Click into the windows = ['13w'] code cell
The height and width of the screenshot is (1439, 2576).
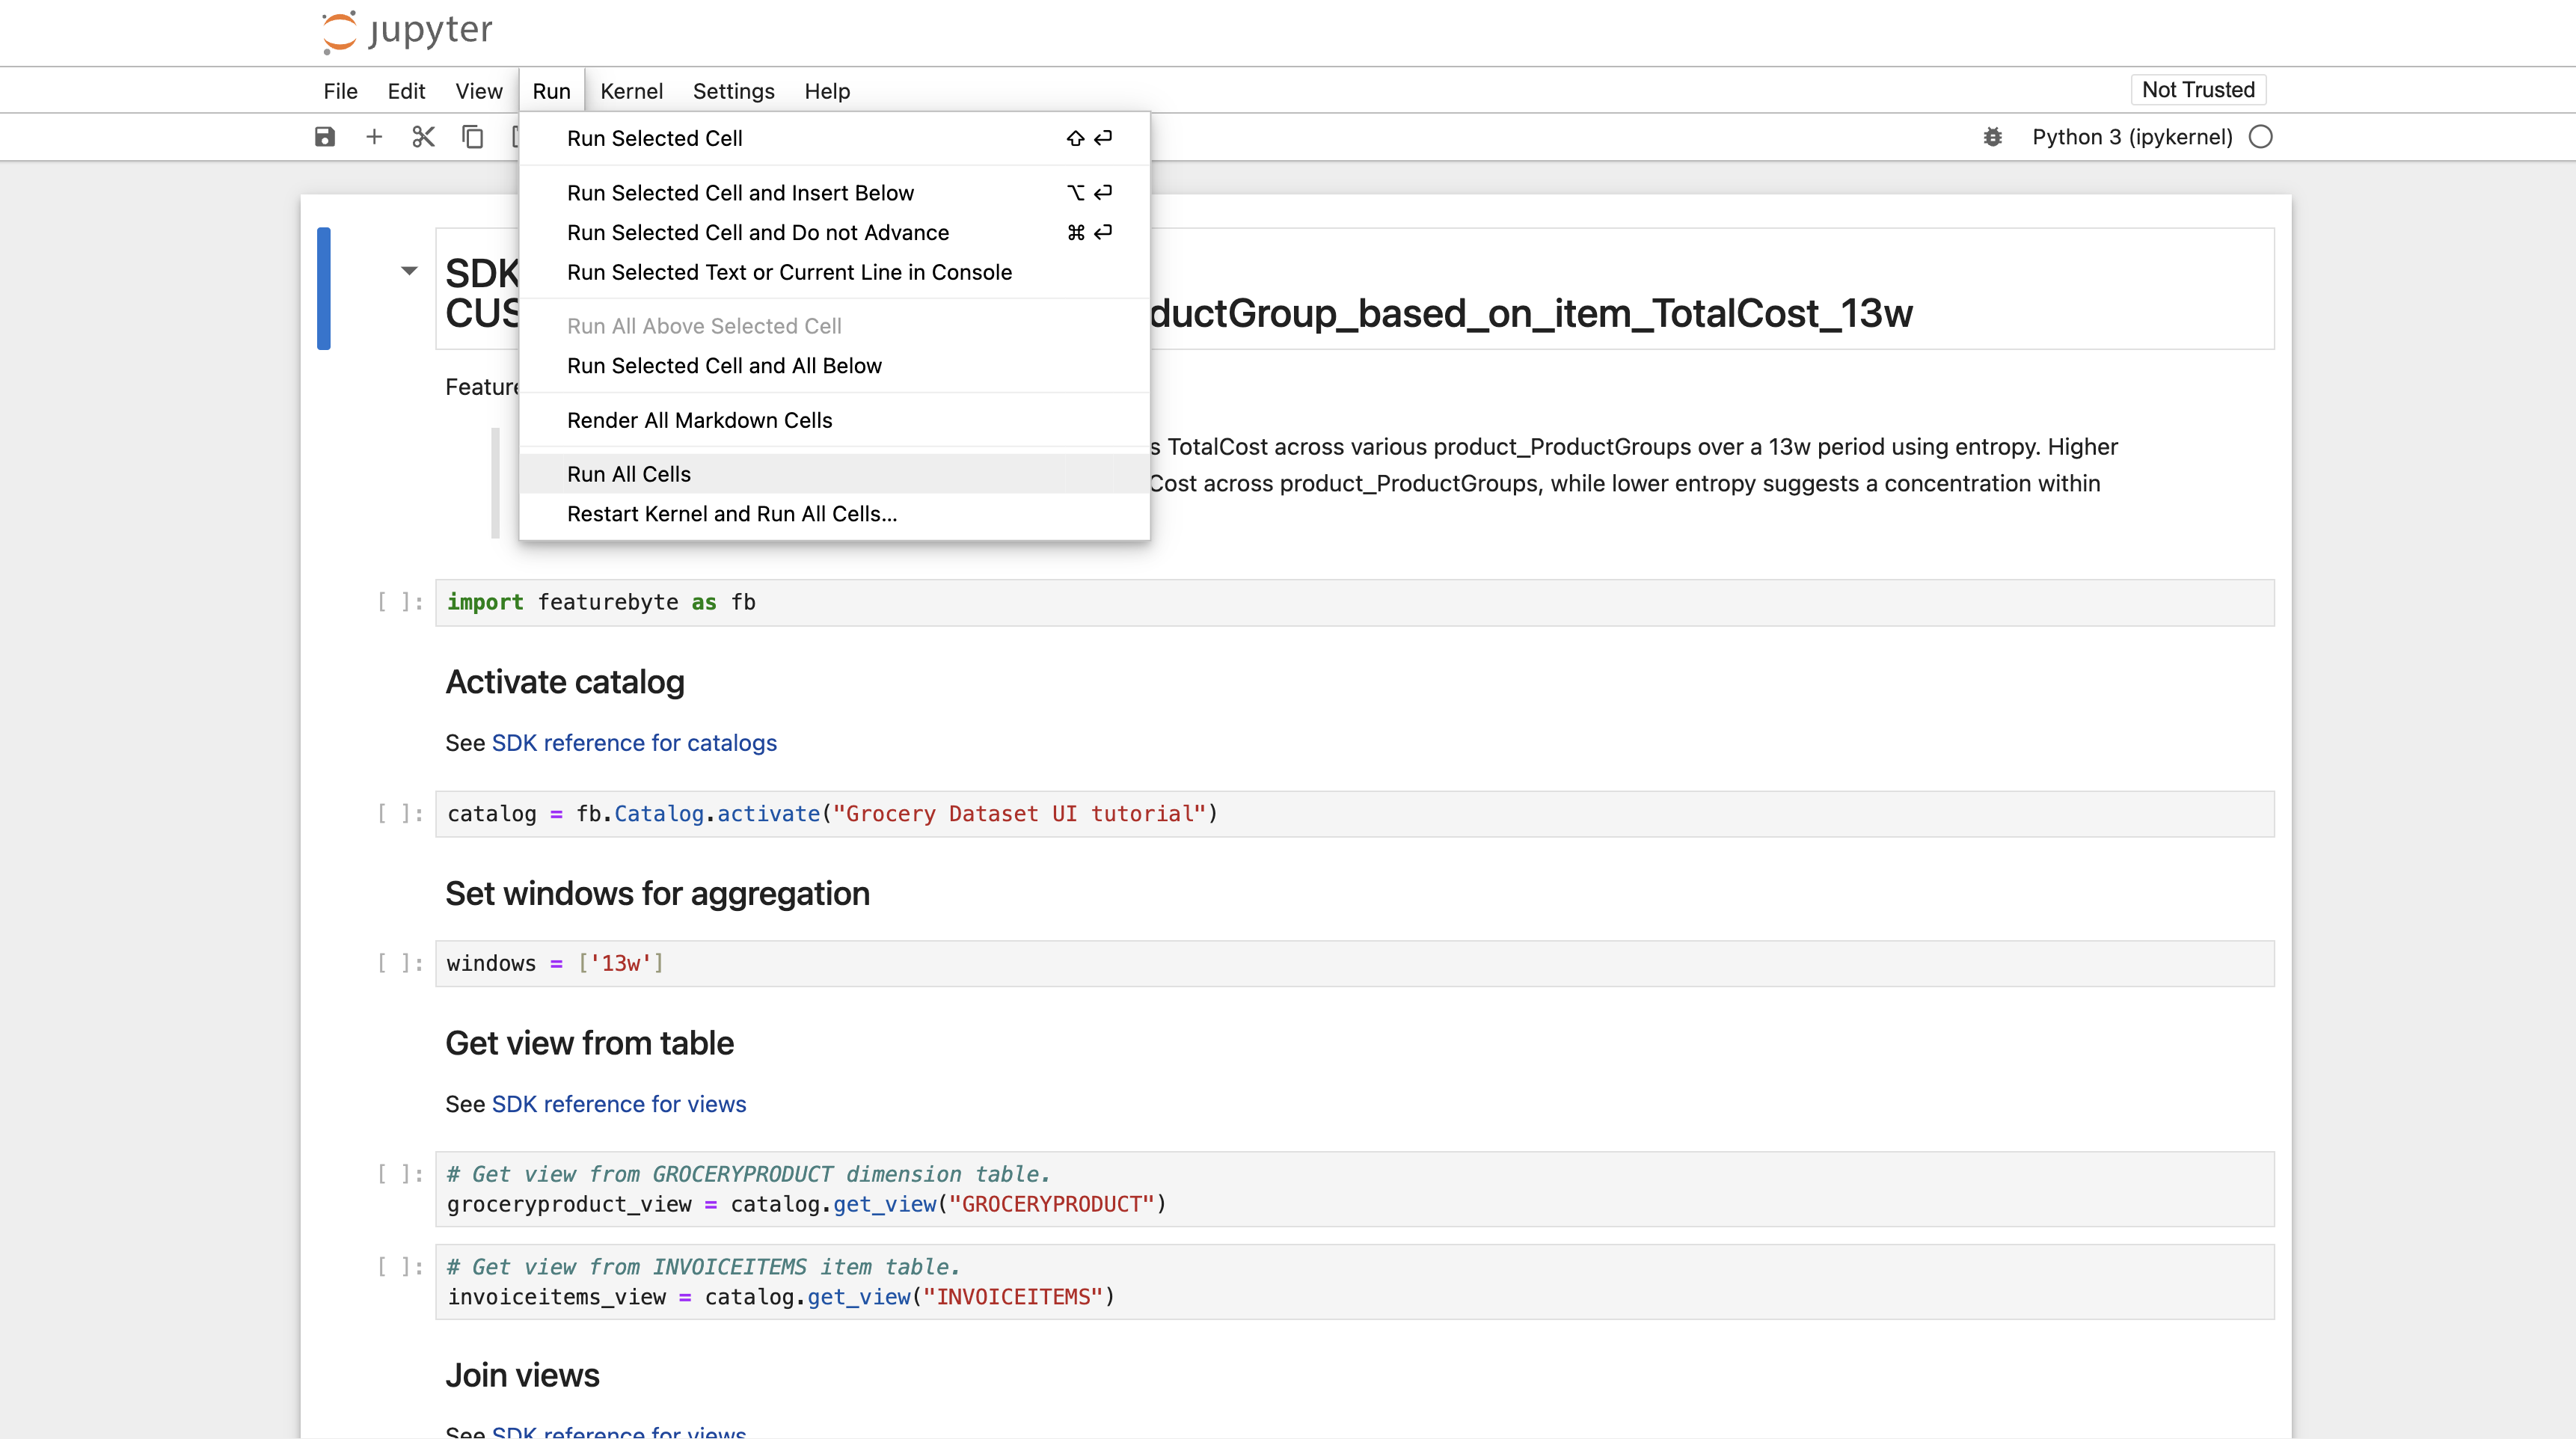1354,964
